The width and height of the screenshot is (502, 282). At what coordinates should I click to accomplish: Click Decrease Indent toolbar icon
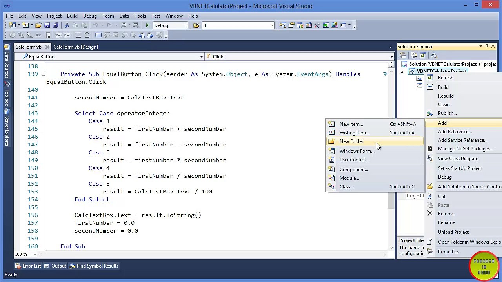[58, 35]
